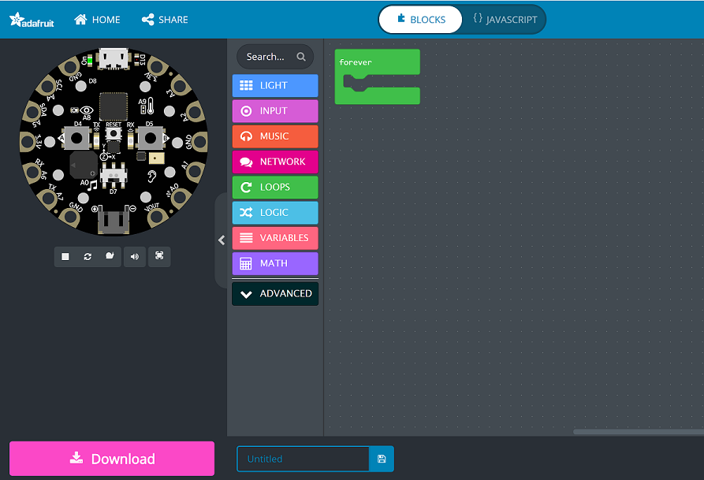Switch to the JavaScript editor tab

pyautogui.click(x=505, y=20)
